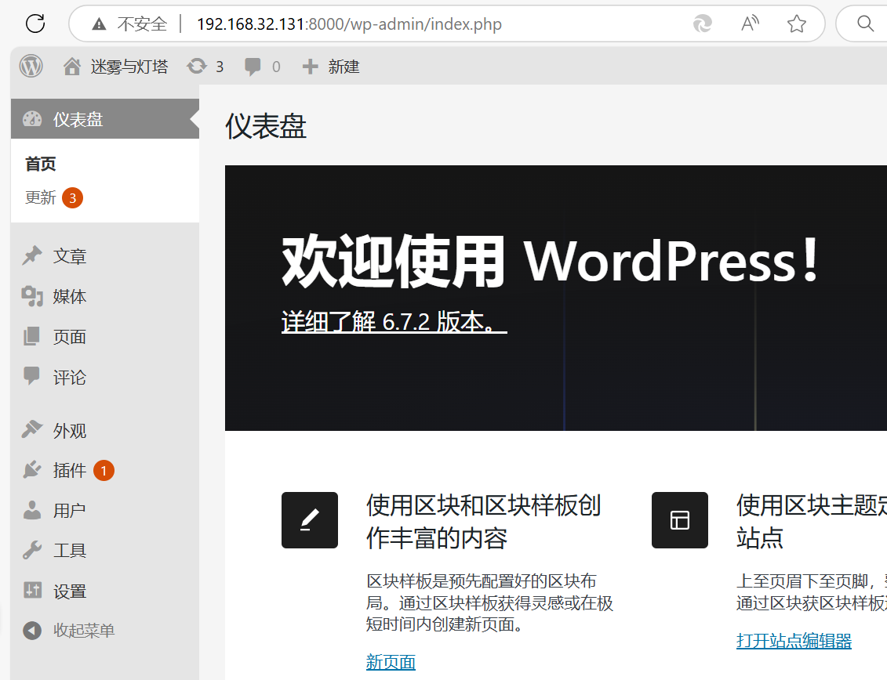Select 仪表盘 menu item in the sidebar
The image size is (887, 680).
104,119
